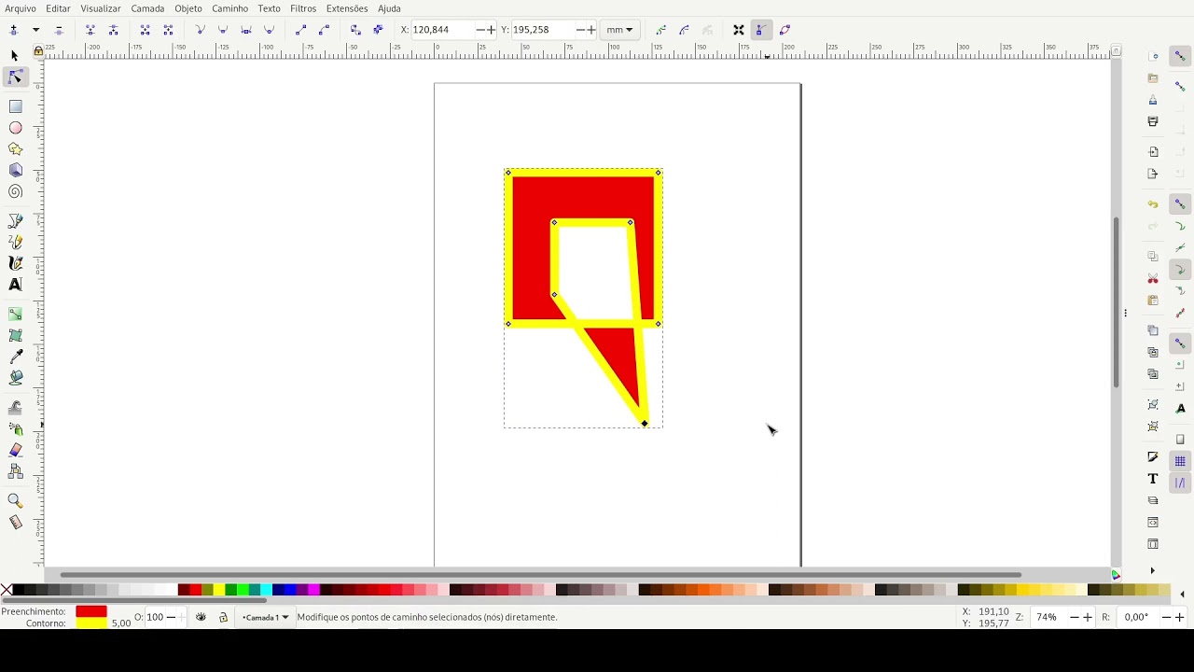1194x672 pixels.
Task: Click the Cut scissors icon
Action: pos(1153,278)
